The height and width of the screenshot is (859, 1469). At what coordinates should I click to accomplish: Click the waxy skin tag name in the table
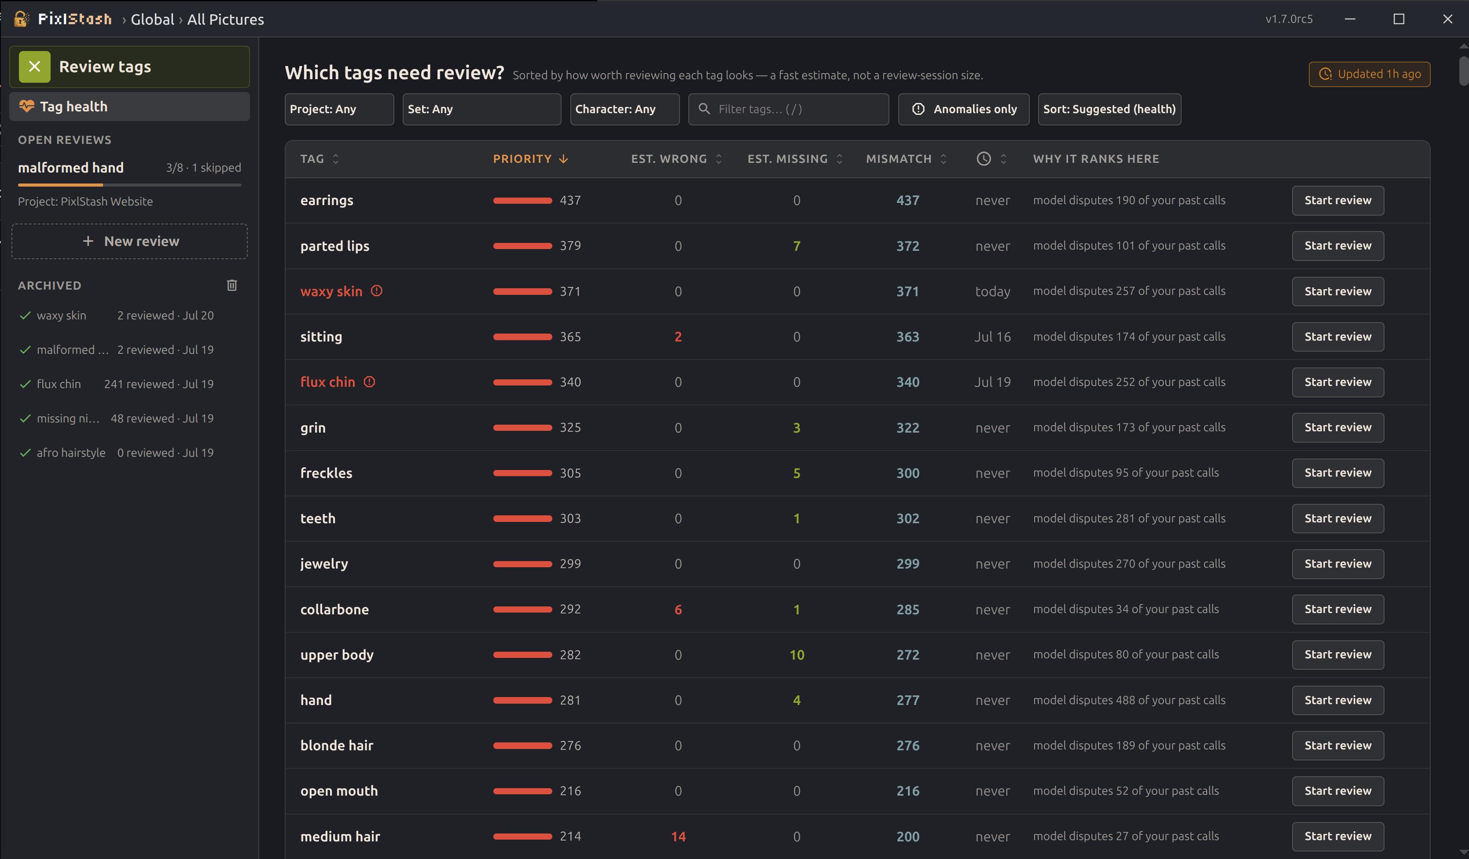tap(331, 291)
